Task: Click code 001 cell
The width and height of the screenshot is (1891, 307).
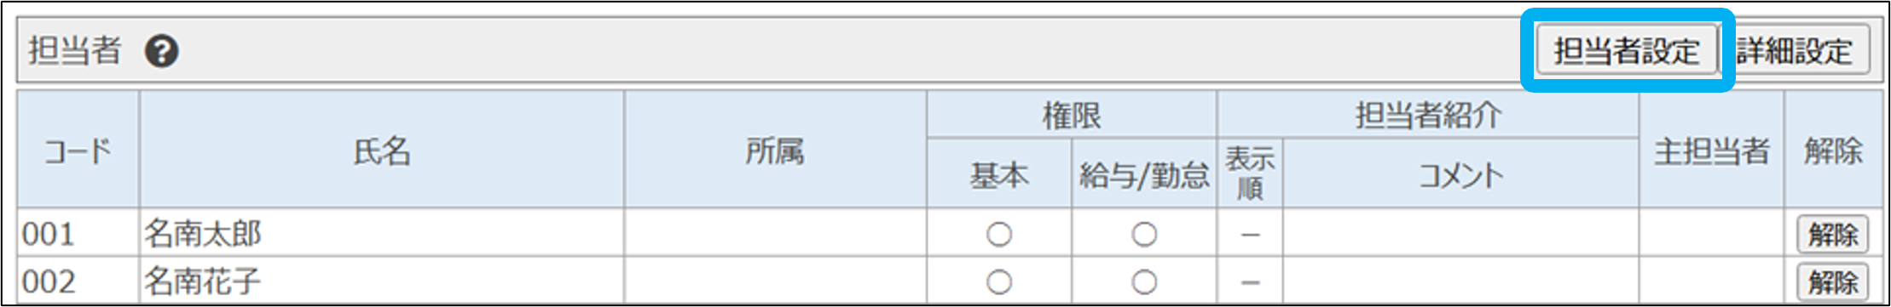Action: (78, 233)
